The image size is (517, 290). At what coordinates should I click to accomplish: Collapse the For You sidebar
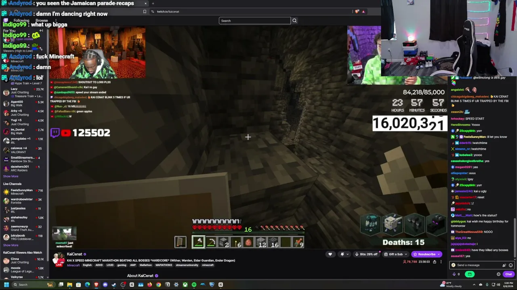pyautogui.click(x=41, y=31)
